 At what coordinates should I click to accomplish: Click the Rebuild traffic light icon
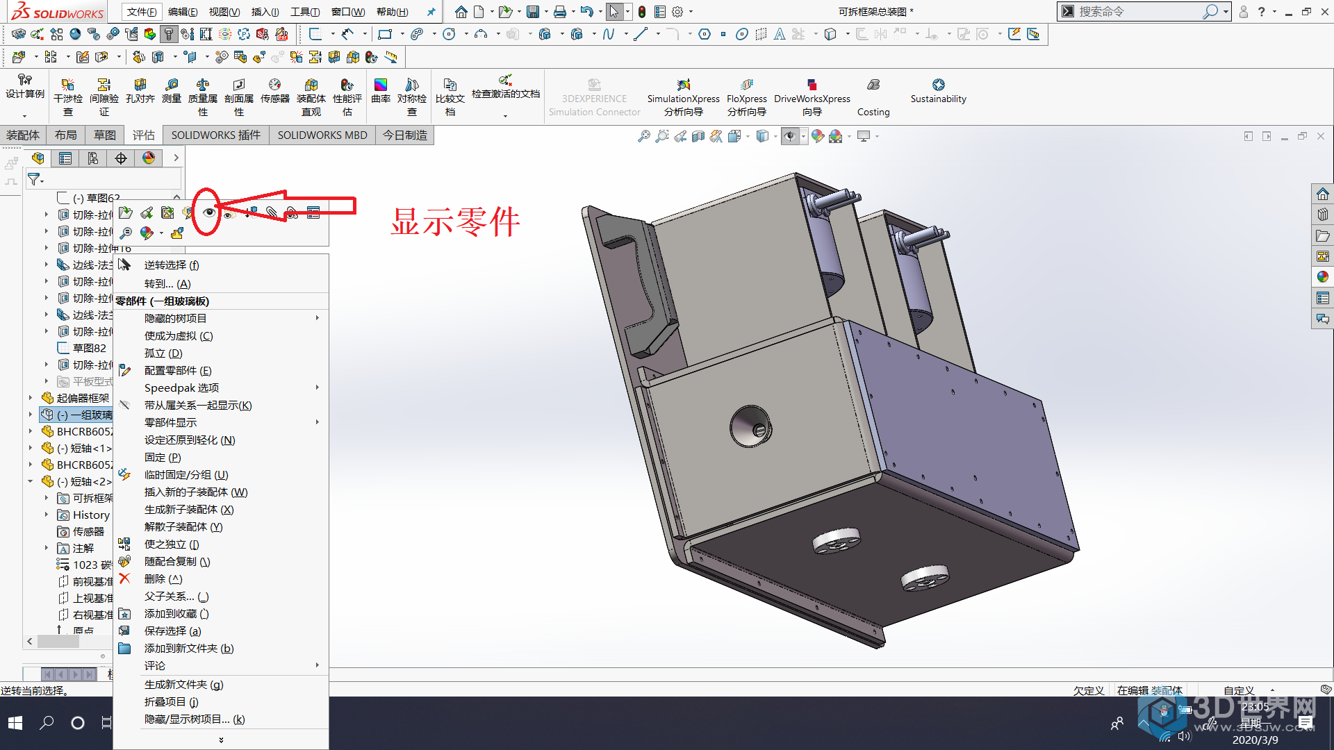click(x=642, y=12)
